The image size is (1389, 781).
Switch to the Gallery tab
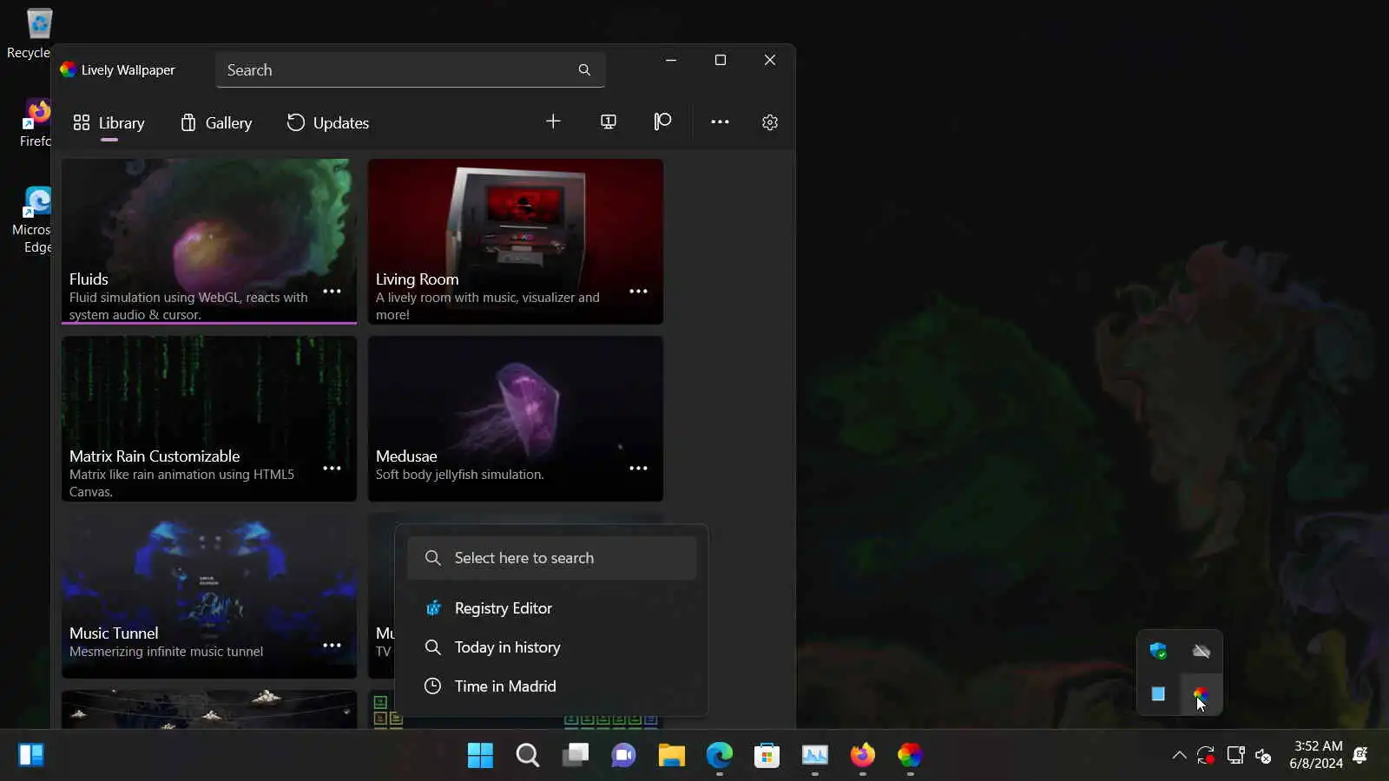coord(216,123)
